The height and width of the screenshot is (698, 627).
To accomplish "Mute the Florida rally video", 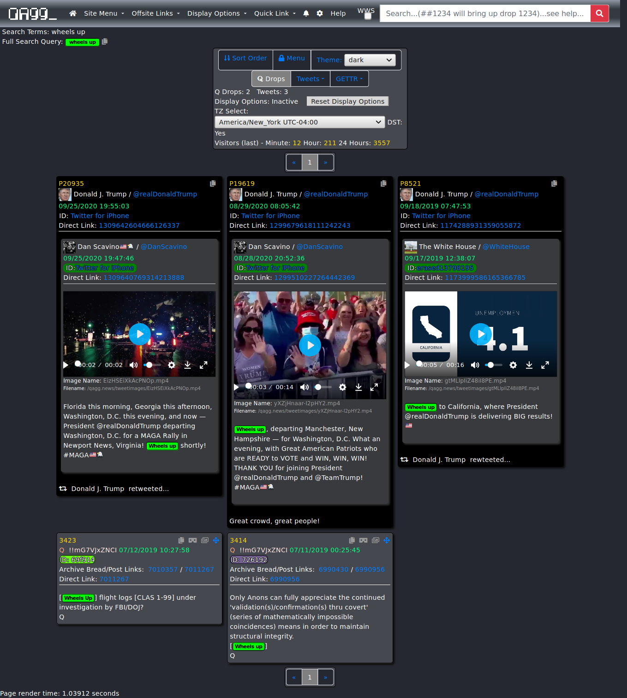I will [x=133, y=365].
